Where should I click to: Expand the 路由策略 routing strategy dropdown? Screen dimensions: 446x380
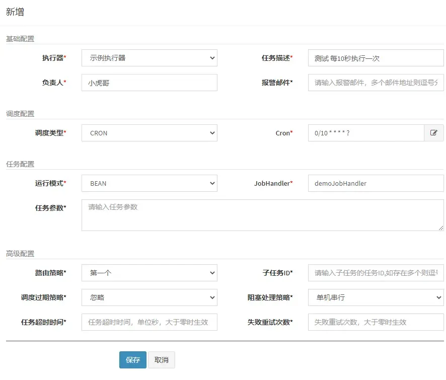(x=149, y=272)
